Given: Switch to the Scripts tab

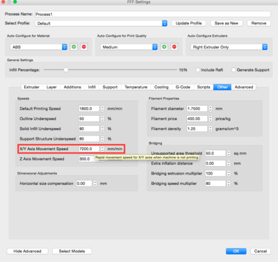Looking at the screenshot, I should 204,87.
